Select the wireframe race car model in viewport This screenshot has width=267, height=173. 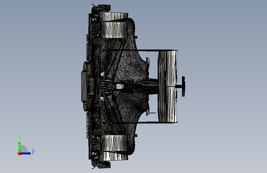coord(133,86)
